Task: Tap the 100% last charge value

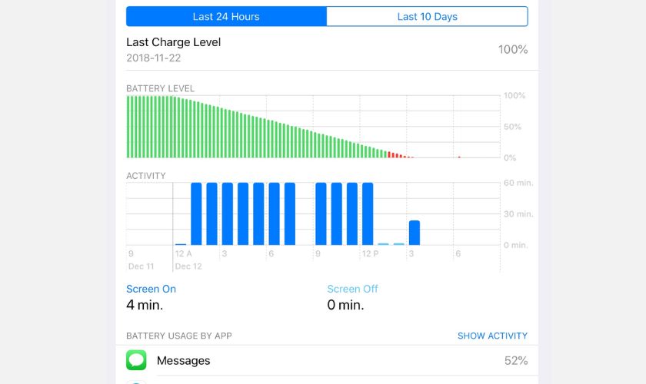Action: [x=512, y=50]
